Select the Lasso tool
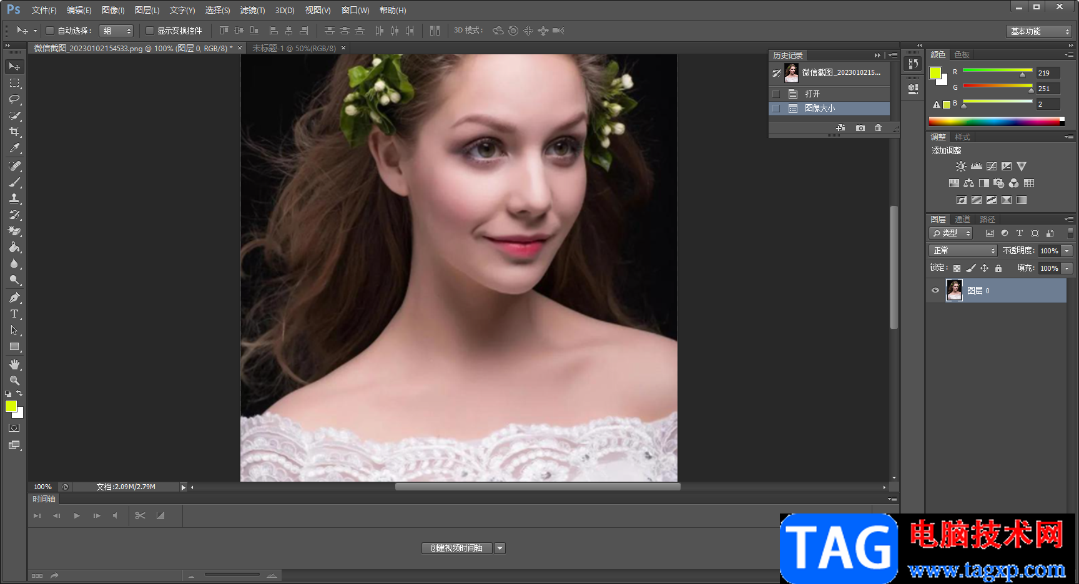This screenshot has height=584, width=1079. tap(14, 99)
